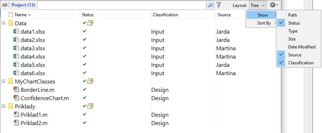
Task: Click the Jarda source of data2.xlsx
Action: (223, 40)
